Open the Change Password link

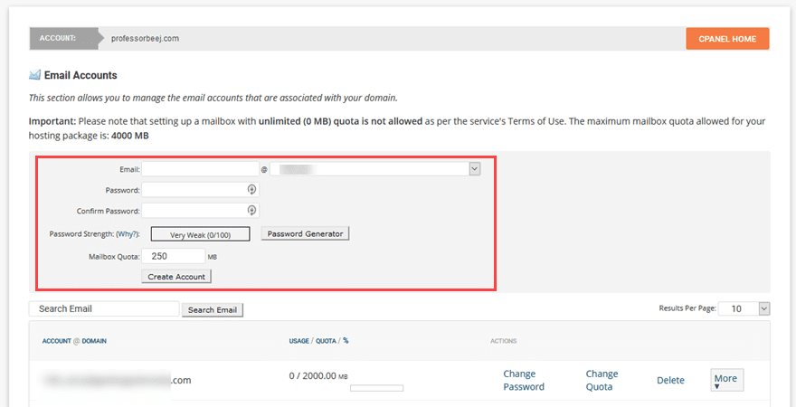pos(524,380)
